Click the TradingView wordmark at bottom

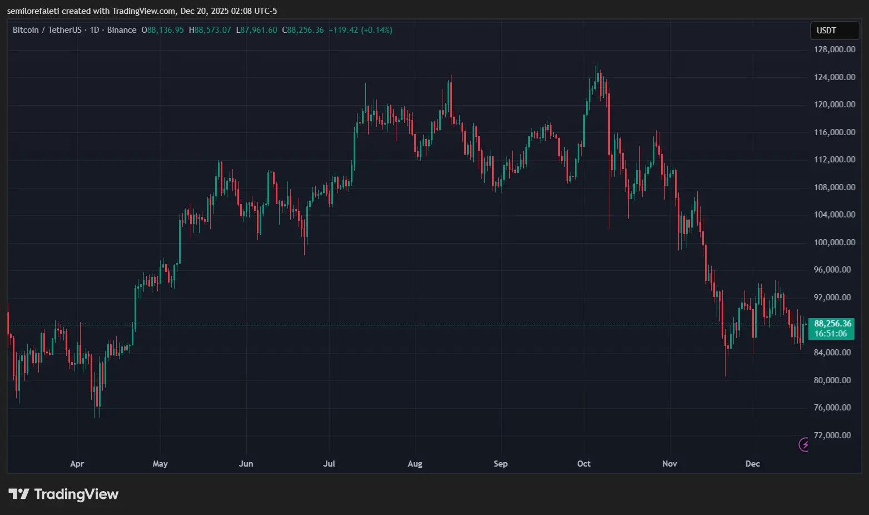click(x=77, y=494)
